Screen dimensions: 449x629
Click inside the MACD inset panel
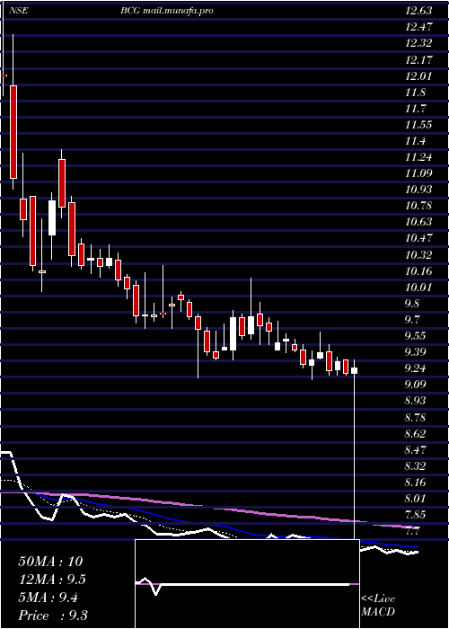[x=247, y=584]
